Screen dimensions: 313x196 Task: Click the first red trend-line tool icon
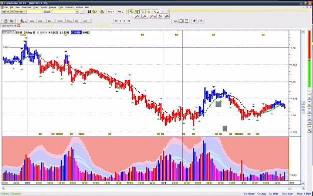(x=137, y=17)
